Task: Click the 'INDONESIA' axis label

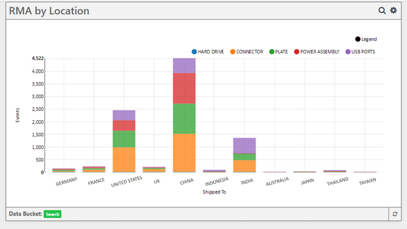Action: click(217, 181)
